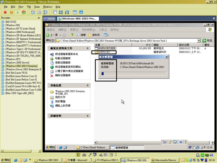Open the VMware VM menu
Image resolution: width=217 pixels, height=163 pixels.
click(29, 7)
